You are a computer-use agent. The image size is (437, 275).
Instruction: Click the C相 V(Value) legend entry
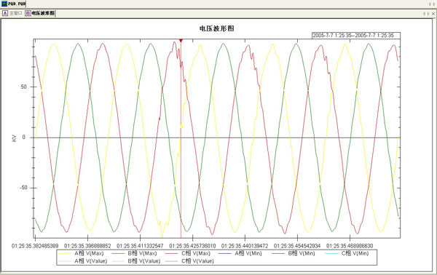tap(189, 261)
